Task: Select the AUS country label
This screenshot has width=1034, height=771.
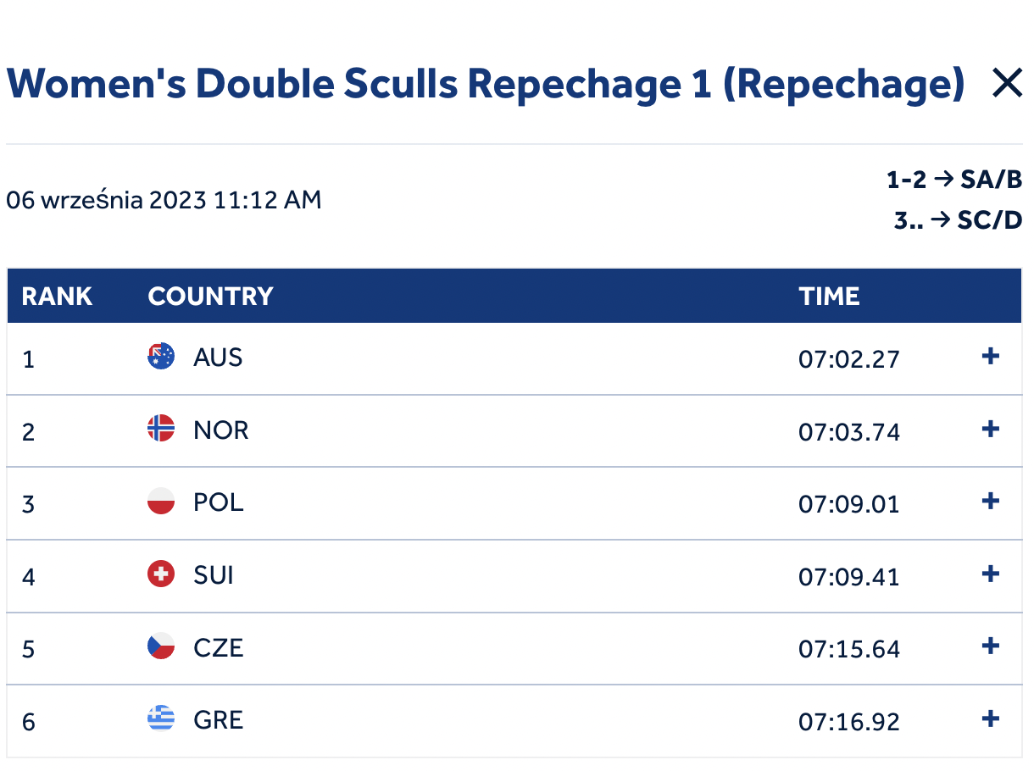Action: pos(218,358)
